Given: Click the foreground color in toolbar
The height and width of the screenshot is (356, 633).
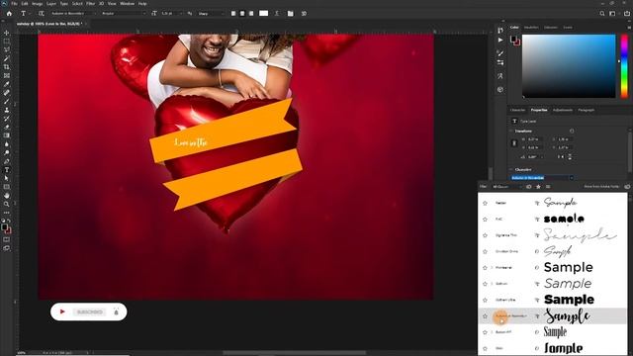Looking at the screenshot, I should click(4, 227).
